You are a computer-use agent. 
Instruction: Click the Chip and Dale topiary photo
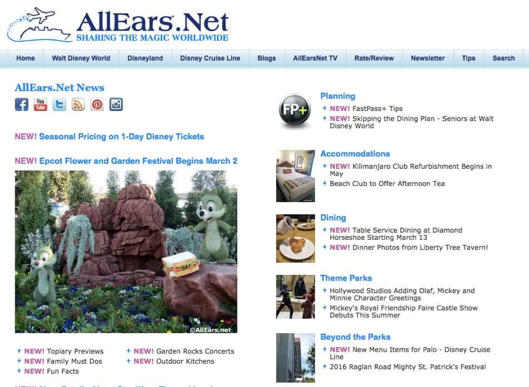[x=126, y=252]
